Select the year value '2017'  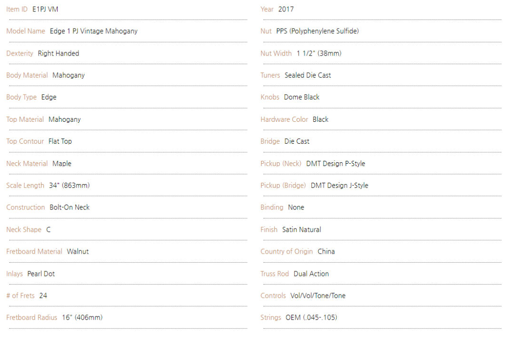coord(286,9)
